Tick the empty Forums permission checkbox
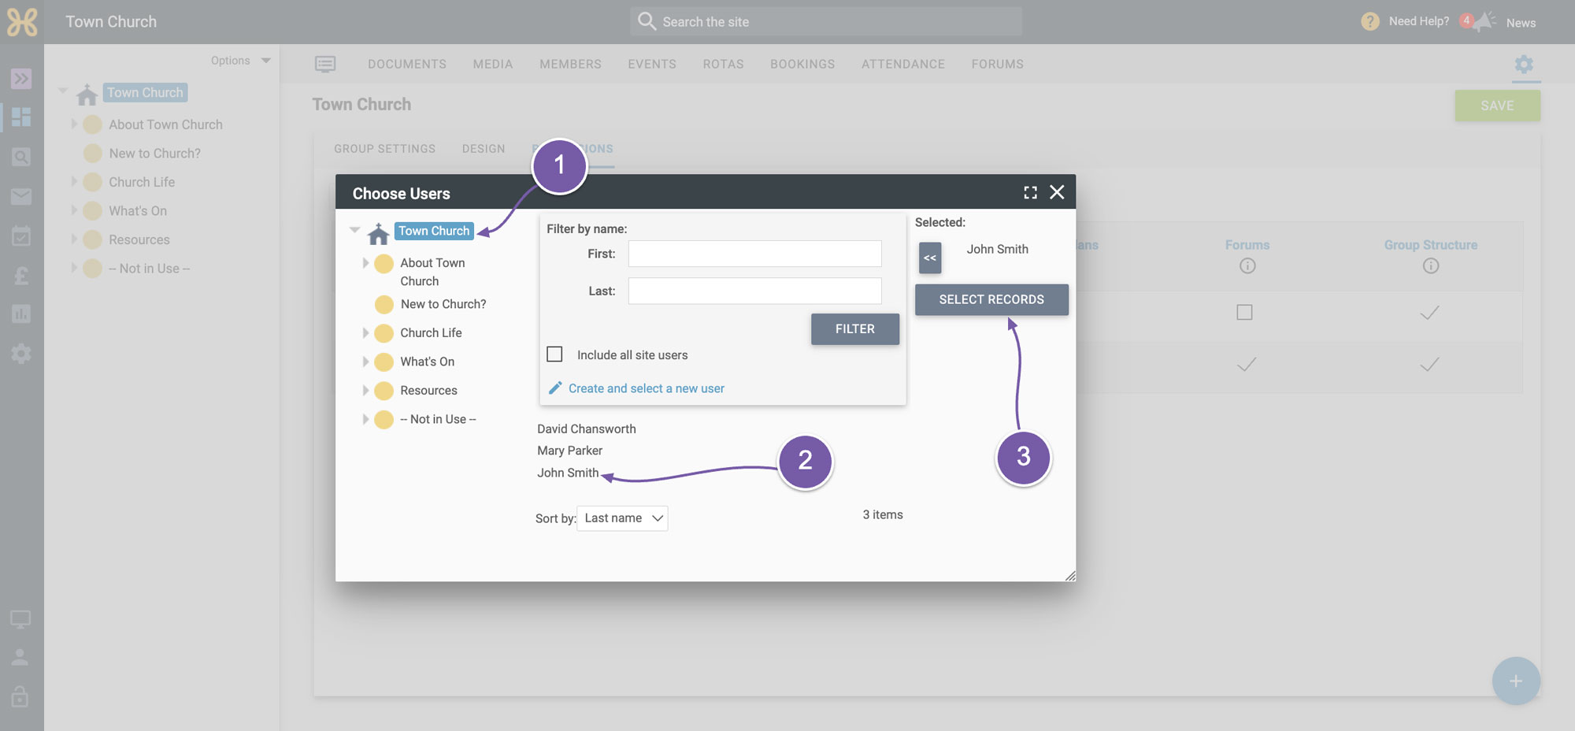1575x731 pixels. pyautogui.click(x=1244, y=313)
